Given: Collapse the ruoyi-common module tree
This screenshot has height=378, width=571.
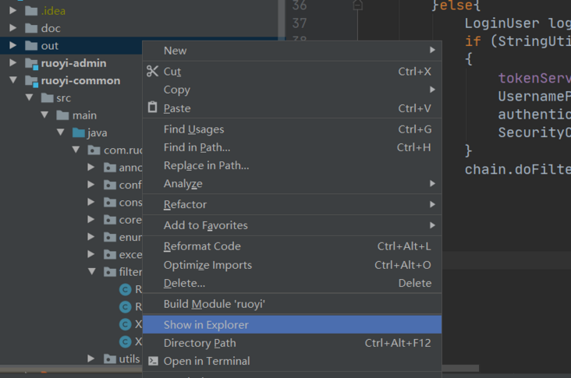Looking at the screenshot, I should [12, 80].
